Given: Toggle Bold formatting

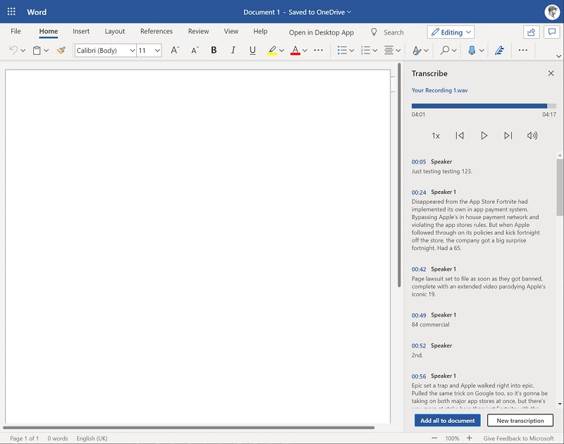Looking at the screenshot, I should pyautogui.click(x=214, y=51).
